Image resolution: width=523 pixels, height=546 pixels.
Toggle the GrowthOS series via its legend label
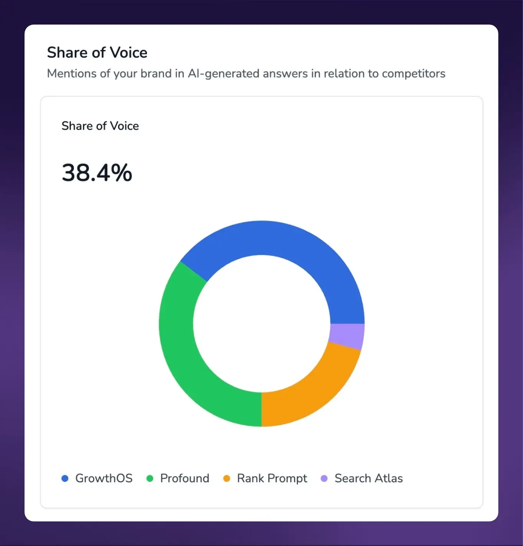[x=104, y=478]
